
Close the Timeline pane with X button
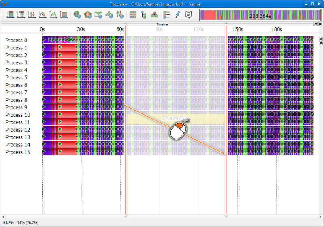[x=320, y=24]
